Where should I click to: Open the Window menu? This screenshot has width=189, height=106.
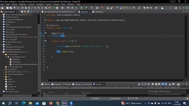(71, 4)
